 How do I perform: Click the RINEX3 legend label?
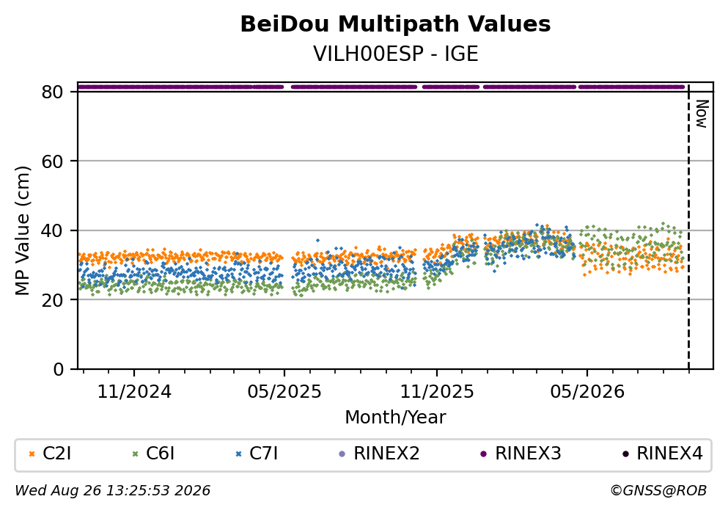[x=528, y=454]
